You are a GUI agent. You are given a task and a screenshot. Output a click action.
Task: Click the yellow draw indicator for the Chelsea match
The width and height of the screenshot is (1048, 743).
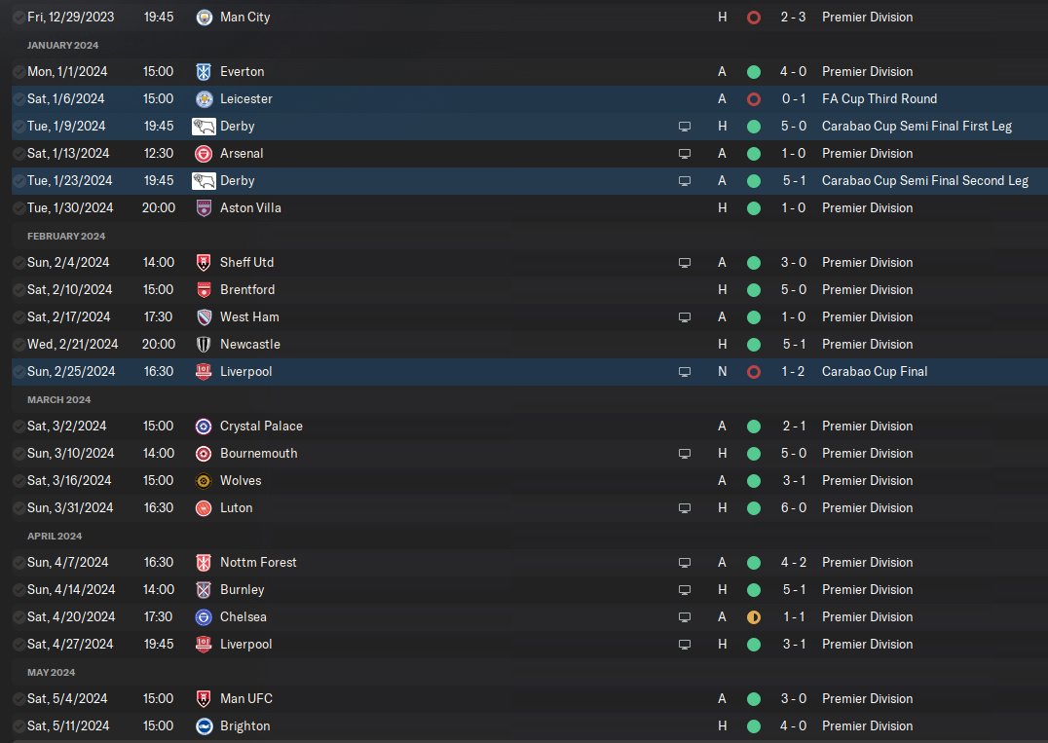point(753,617)
